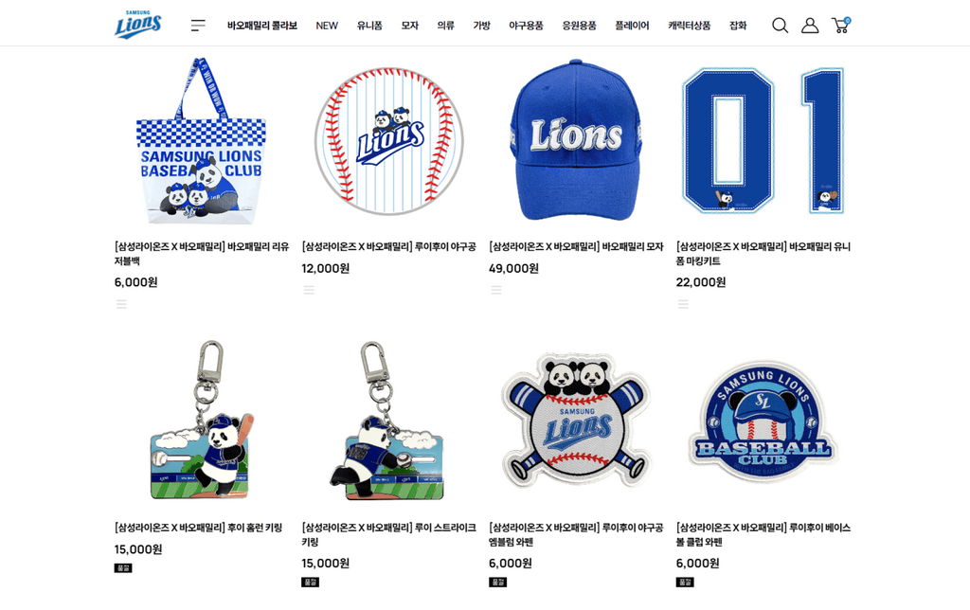Open the hamburger category menu icon
970x610 pixels.
point(198,26)
